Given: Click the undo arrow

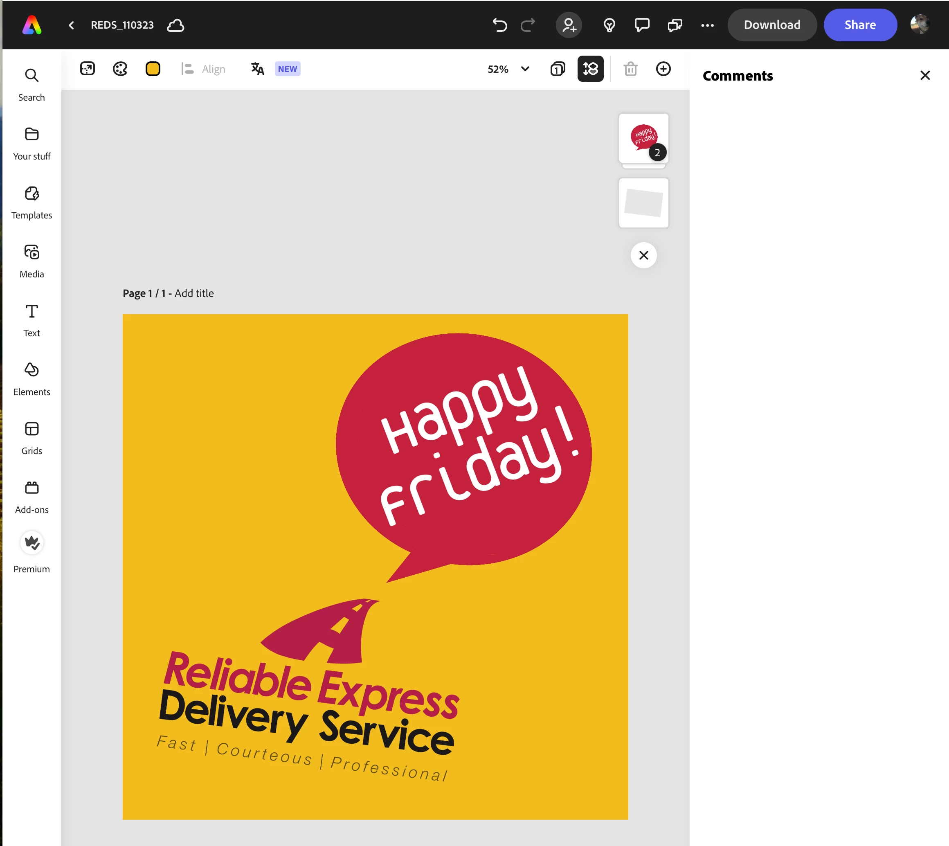Looking at the screenshot, I should pyautogui.click(x=499, y=25).
